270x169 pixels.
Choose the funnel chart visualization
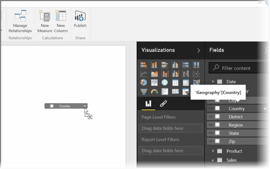[144, 92]
